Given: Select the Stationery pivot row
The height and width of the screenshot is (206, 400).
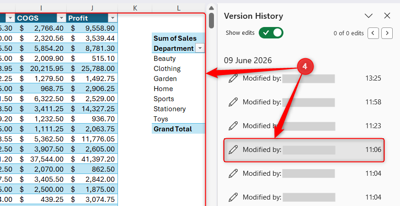Looking at the screenshot, I should pos(178,109).
